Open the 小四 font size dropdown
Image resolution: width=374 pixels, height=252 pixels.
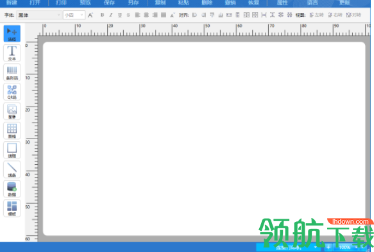(74, 15)
